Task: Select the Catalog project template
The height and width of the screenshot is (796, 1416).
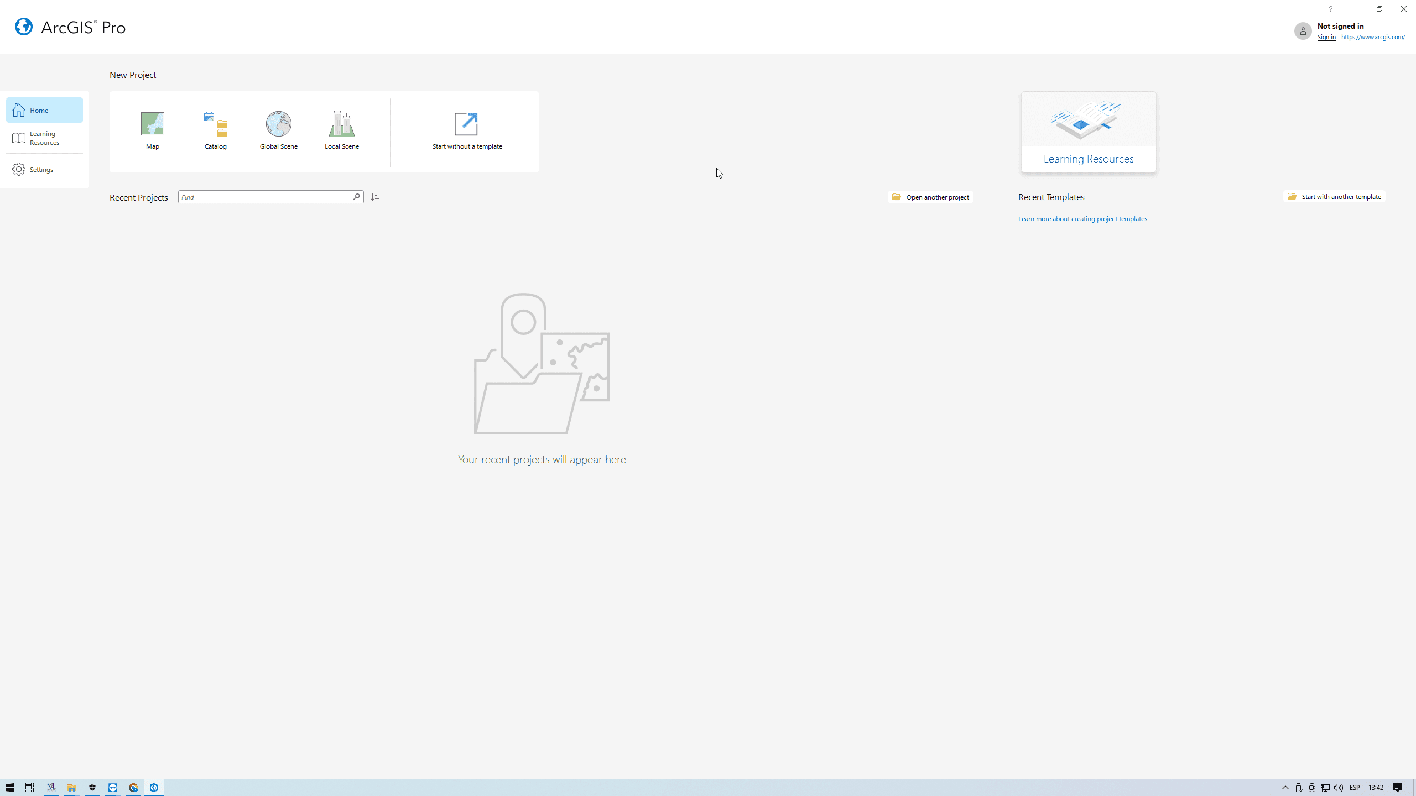Action: tap(216, 130)
